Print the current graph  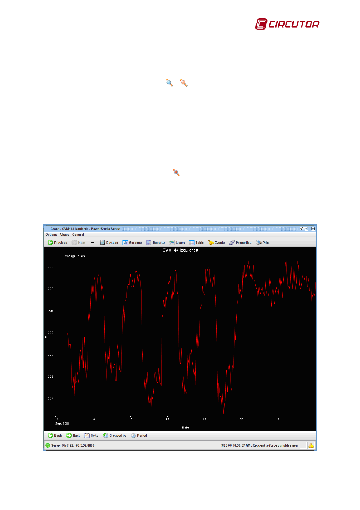[x=263, y=243]
